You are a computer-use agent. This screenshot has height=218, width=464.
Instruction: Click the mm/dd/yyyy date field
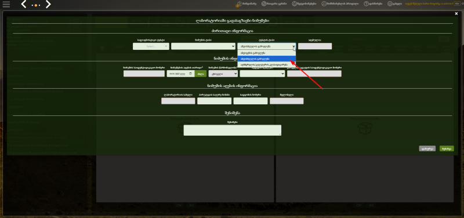(180, 74)
